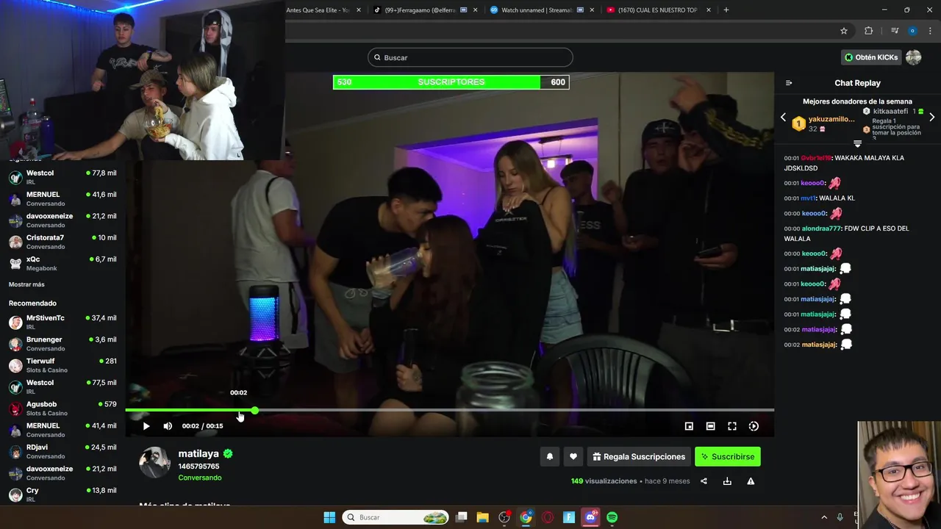Click the Obtén KICKs button
The width and height of the screenshot is (941, 529).
pyautogui.click(x=871, y=57)
